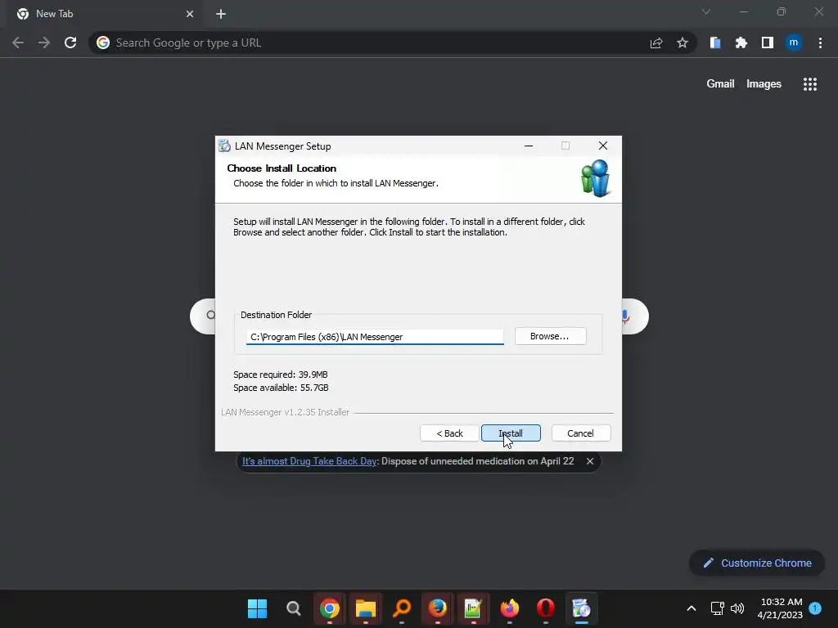The height and width of the screenshot is (628, 838).
Task: Toggle the Chrome side panel
Action: pos(768,43)
